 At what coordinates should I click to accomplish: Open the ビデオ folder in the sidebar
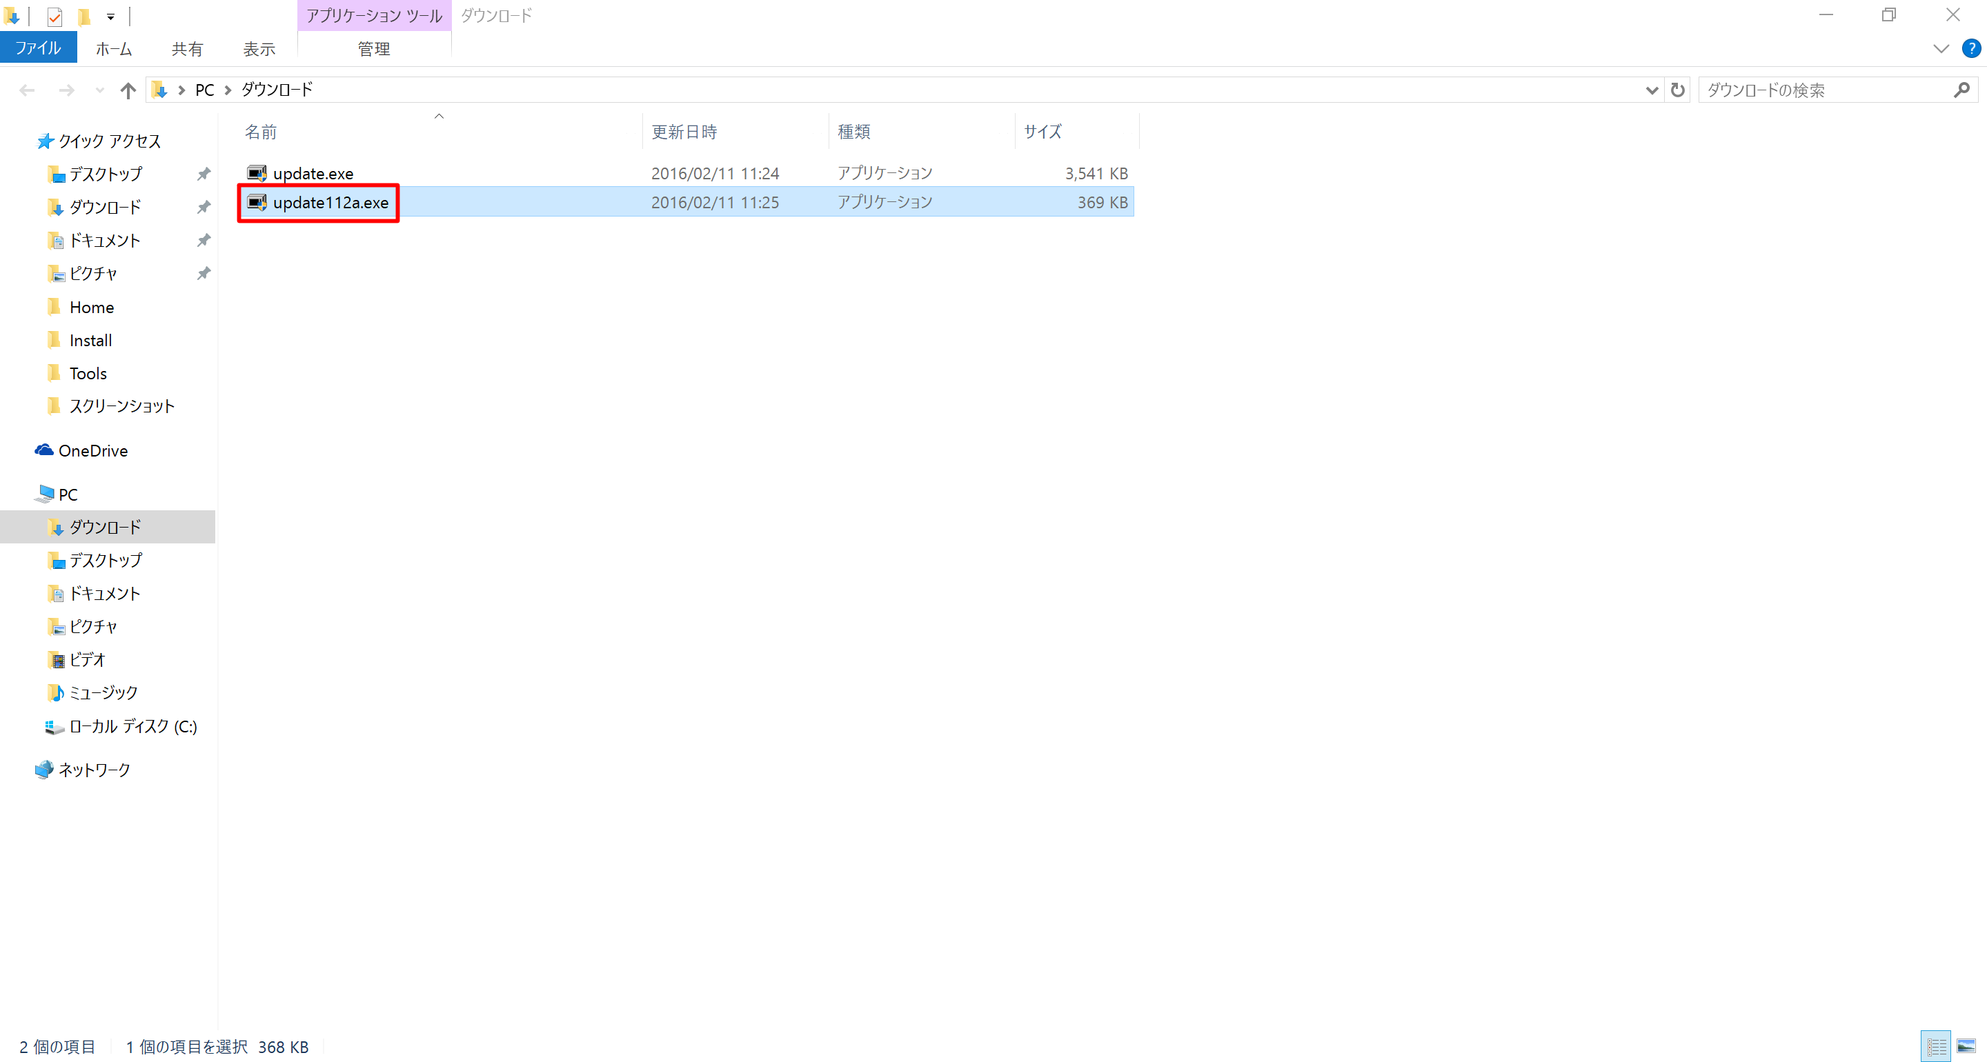[x=87, y=659]
